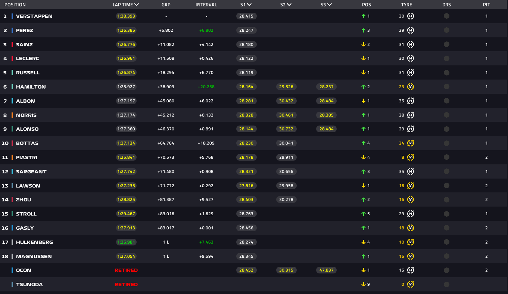Open the S3 column dropdown chevron
Image resolution: width=508 pixels, height=294 pixels.
coord(329,5)
